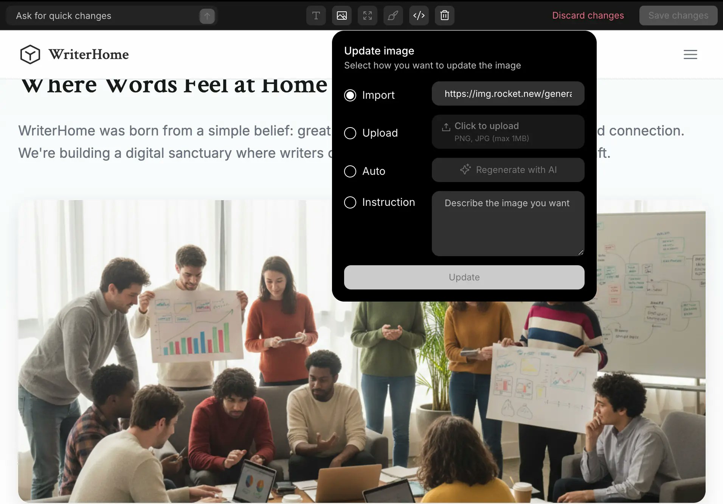The width and height of the screenshot is (723, 504).
Task: Click Regenerate with AI
Action: tap(507, 170)
